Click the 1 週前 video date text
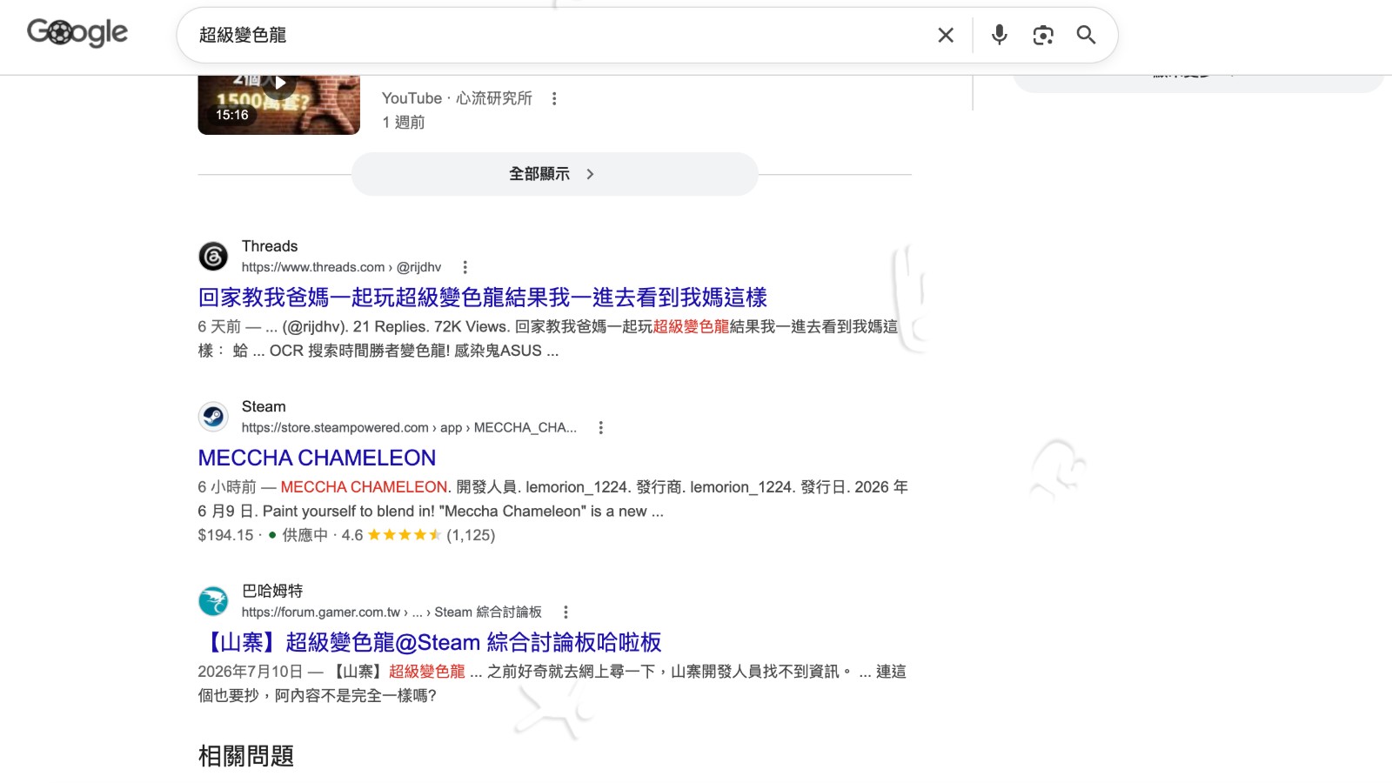The image size is (1392, 783). click(x=403, y=123)
